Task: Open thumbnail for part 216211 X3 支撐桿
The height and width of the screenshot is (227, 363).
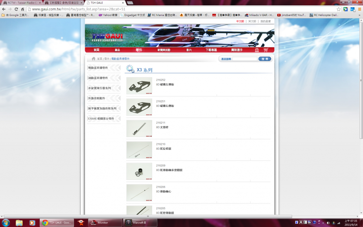Action: click(139, 129)
